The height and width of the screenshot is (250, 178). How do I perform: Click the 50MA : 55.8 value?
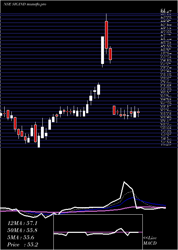point(22,231)
